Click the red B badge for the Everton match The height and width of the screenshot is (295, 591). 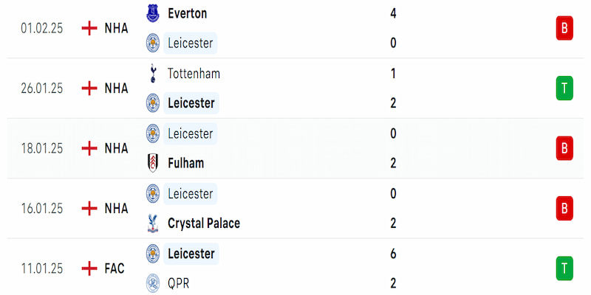click(x=564, y=28)
